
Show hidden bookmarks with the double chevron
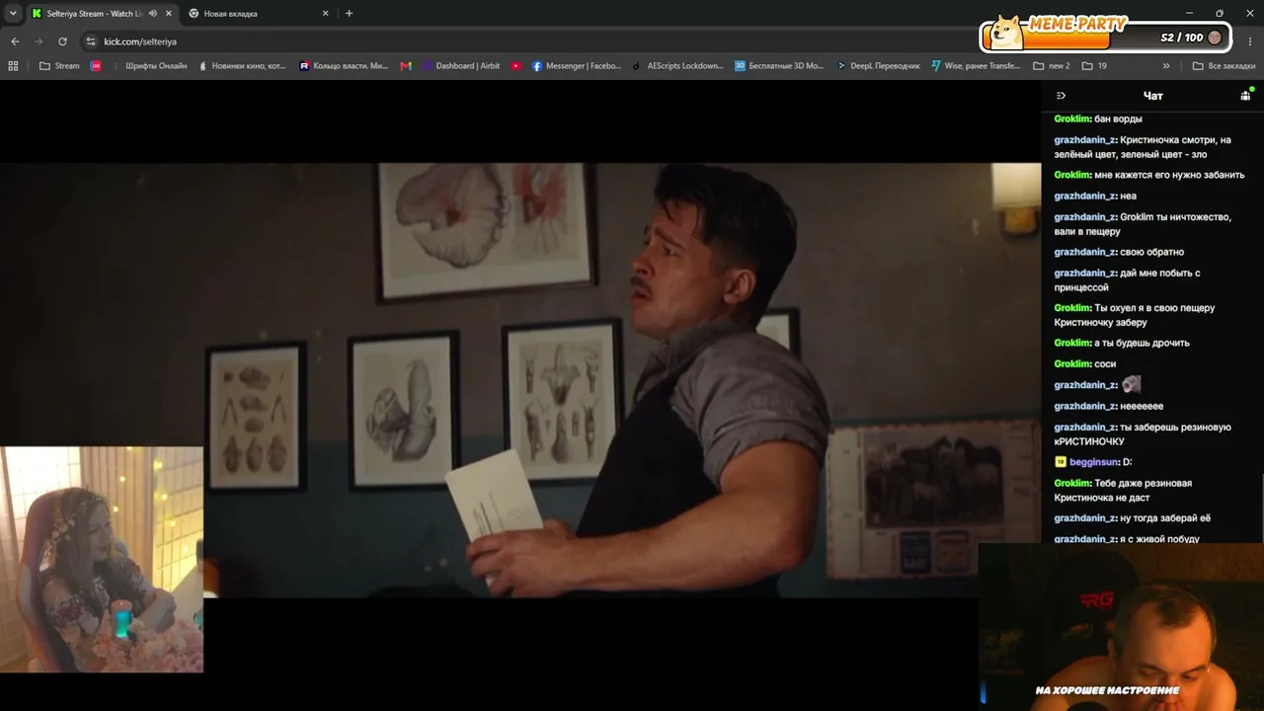click(x=1166, y=66)
